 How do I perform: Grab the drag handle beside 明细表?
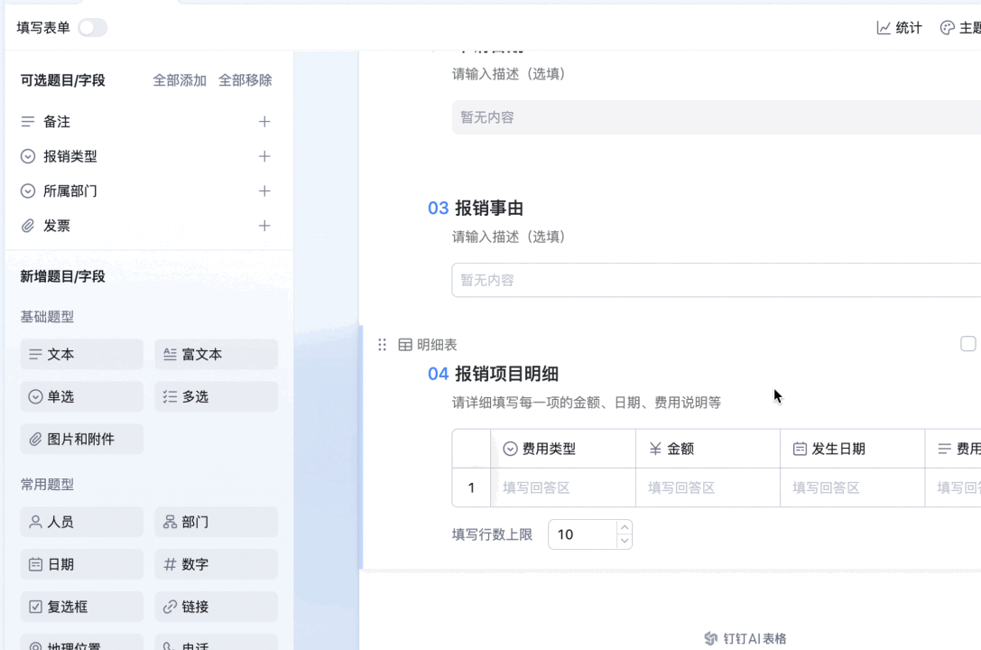383,345
